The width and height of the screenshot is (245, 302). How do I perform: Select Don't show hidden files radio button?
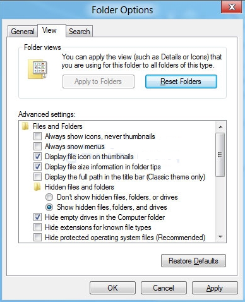point(49,197)
